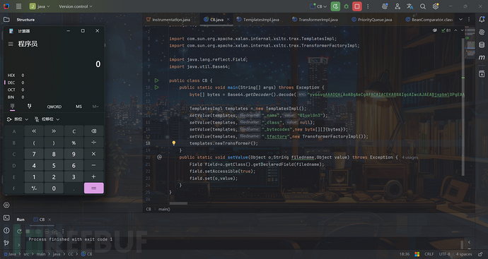Viewport: 488px width, 259px height.
Task: Open the Maven tool window
Action: point(482,57)
